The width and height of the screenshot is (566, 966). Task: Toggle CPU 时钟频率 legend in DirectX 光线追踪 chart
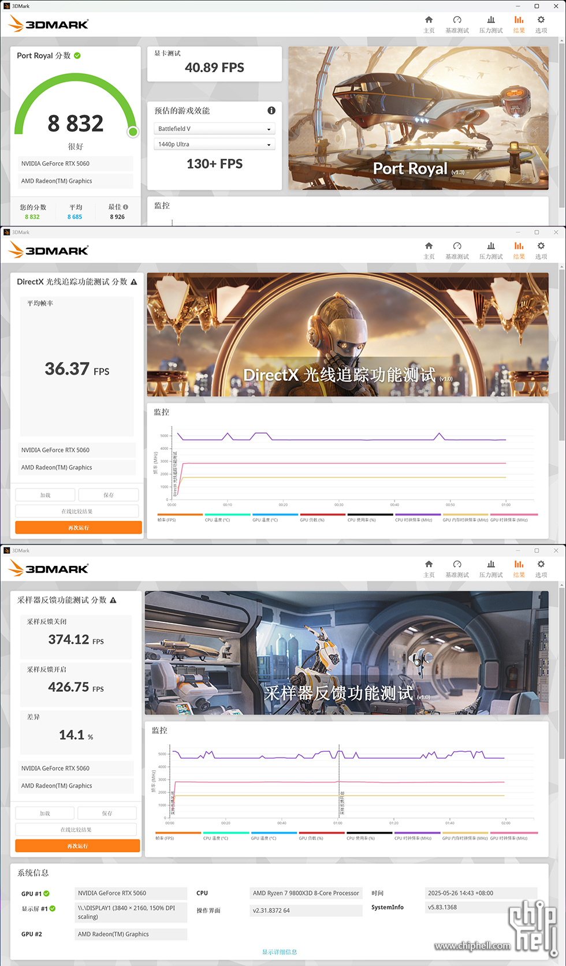click(x=418, y=517)
